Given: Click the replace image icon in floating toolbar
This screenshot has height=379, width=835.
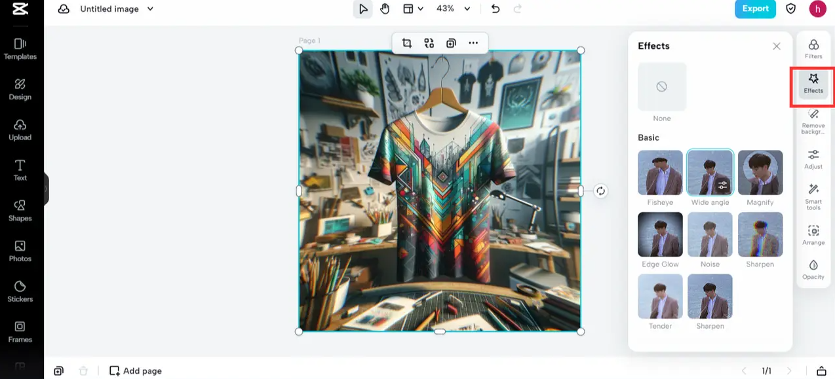Looking at the screenshot, I should [429, 43].
